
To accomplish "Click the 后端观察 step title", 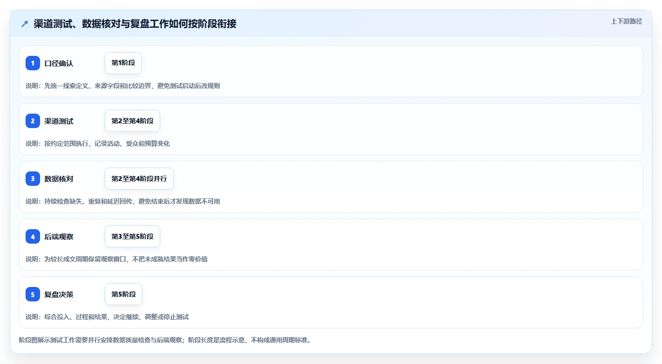I will [x=59, y=237].
